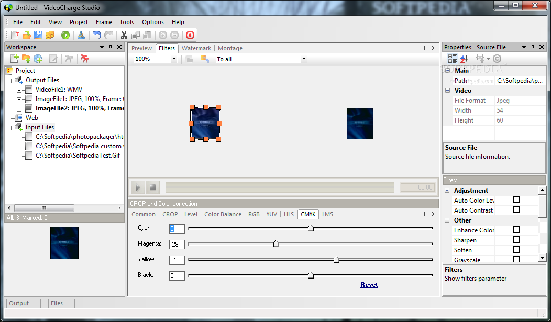This screenshot has height=322, width=551.
Task: Collapse the Adjustment filter group
Action: point(447,191)
